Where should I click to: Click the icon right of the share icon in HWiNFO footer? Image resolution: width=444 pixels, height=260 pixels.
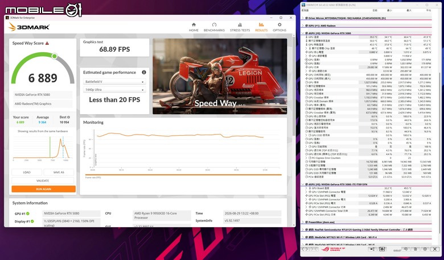tap(382, 249)
